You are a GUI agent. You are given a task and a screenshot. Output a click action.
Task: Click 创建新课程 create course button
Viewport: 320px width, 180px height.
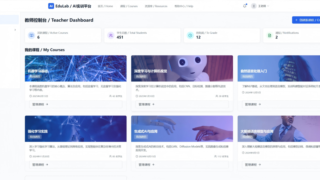[x=306, y=20]
